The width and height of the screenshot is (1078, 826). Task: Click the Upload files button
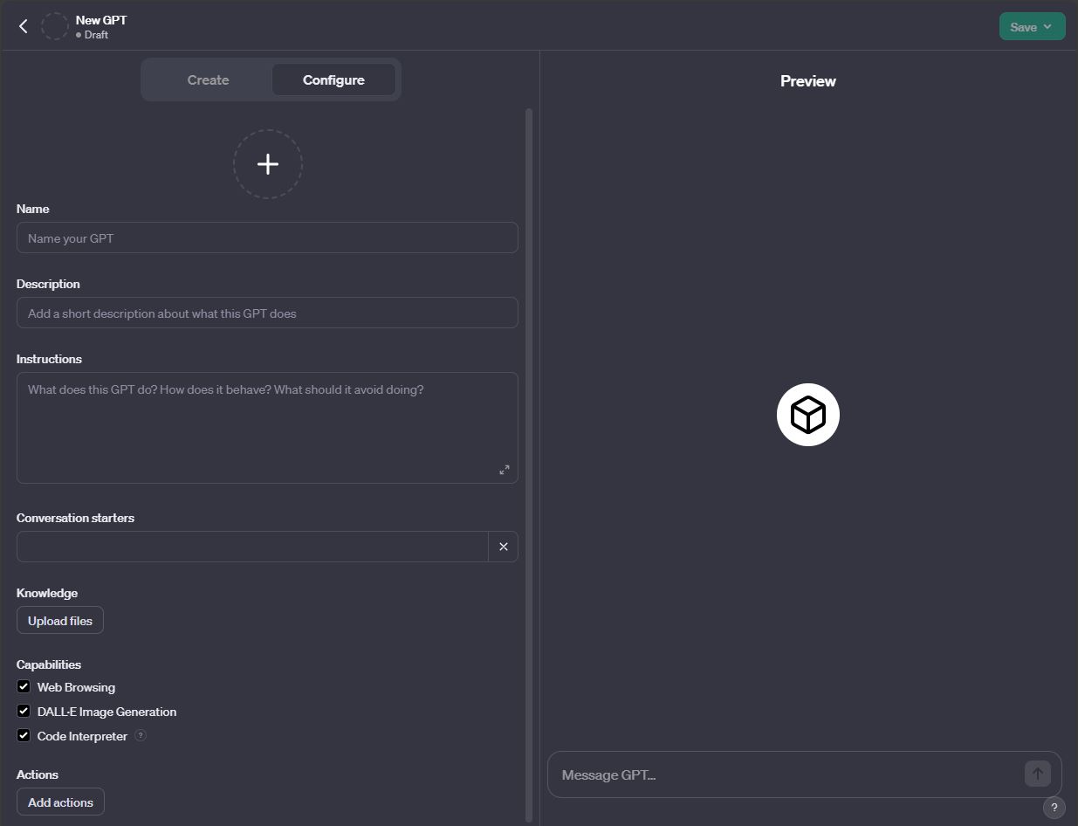tap(60, 621)
